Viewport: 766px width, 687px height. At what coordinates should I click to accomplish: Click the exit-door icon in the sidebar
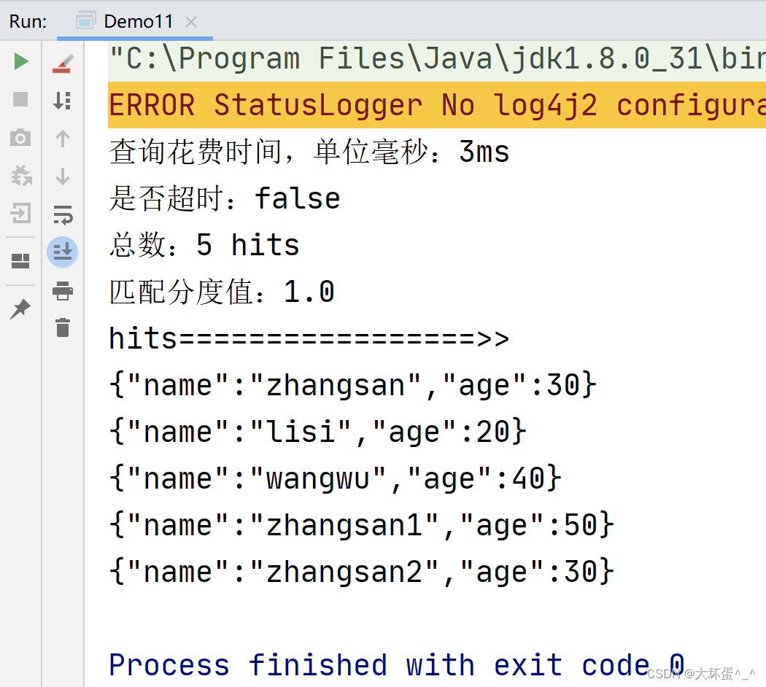[x=20, y=214]
